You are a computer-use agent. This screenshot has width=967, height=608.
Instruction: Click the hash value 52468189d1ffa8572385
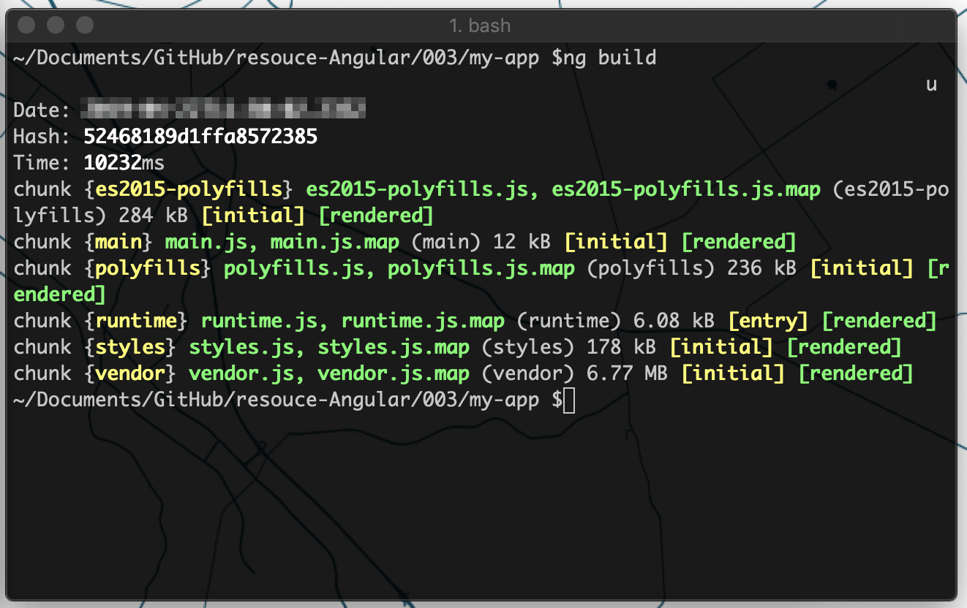coord(200,137)
